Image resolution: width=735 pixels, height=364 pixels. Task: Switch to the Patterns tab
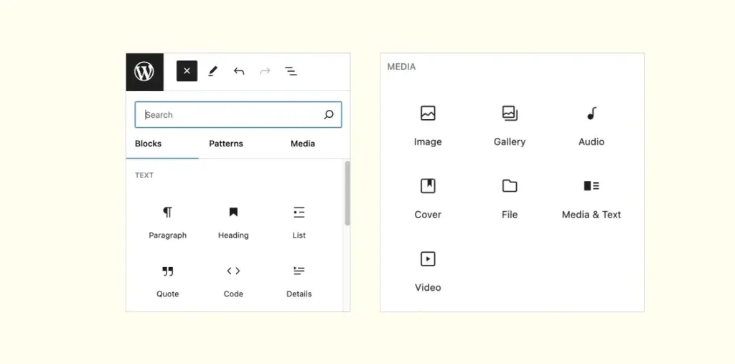[x=226, y=144]
